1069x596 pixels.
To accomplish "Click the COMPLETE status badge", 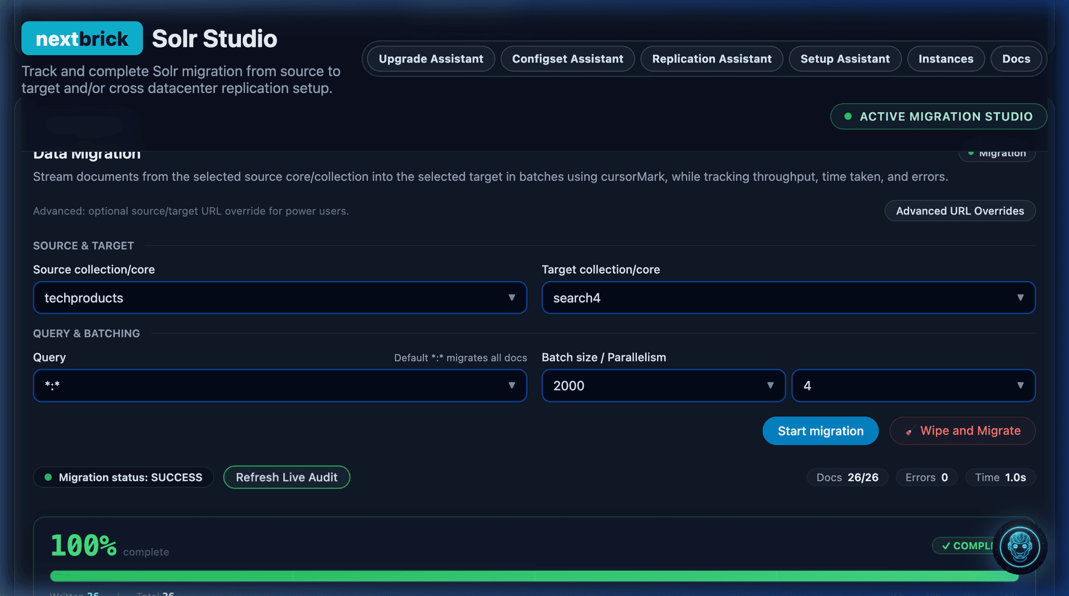I will [963, 546].
